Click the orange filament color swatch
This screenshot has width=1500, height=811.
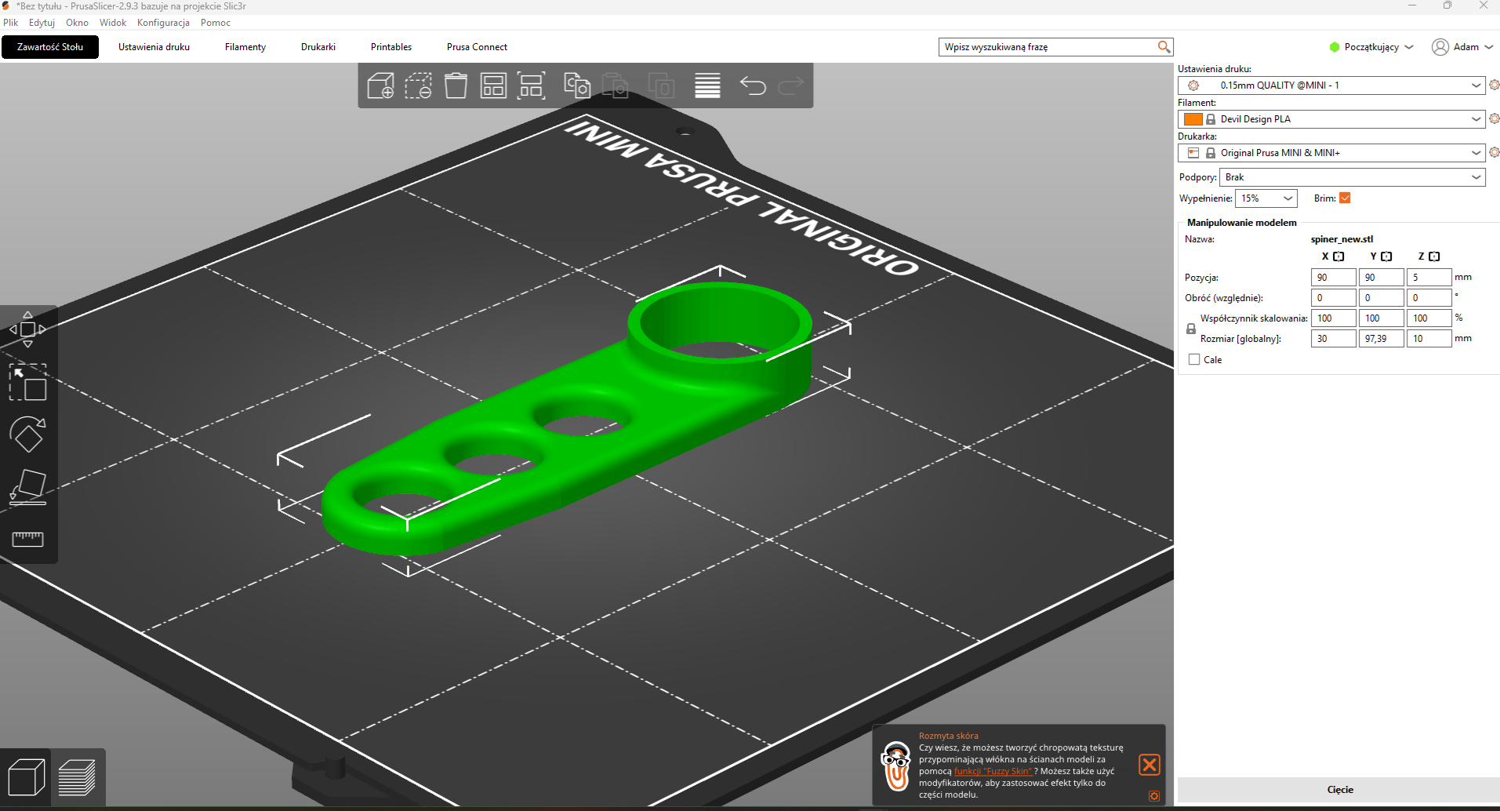pyautogui.click(x=1193, y=119)
